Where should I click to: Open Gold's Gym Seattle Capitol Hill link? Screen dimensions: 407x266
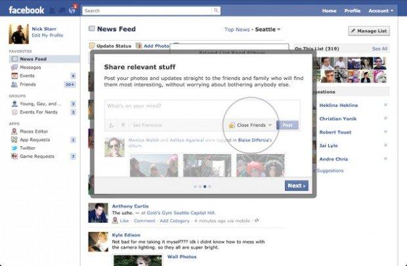pos(181,213)
